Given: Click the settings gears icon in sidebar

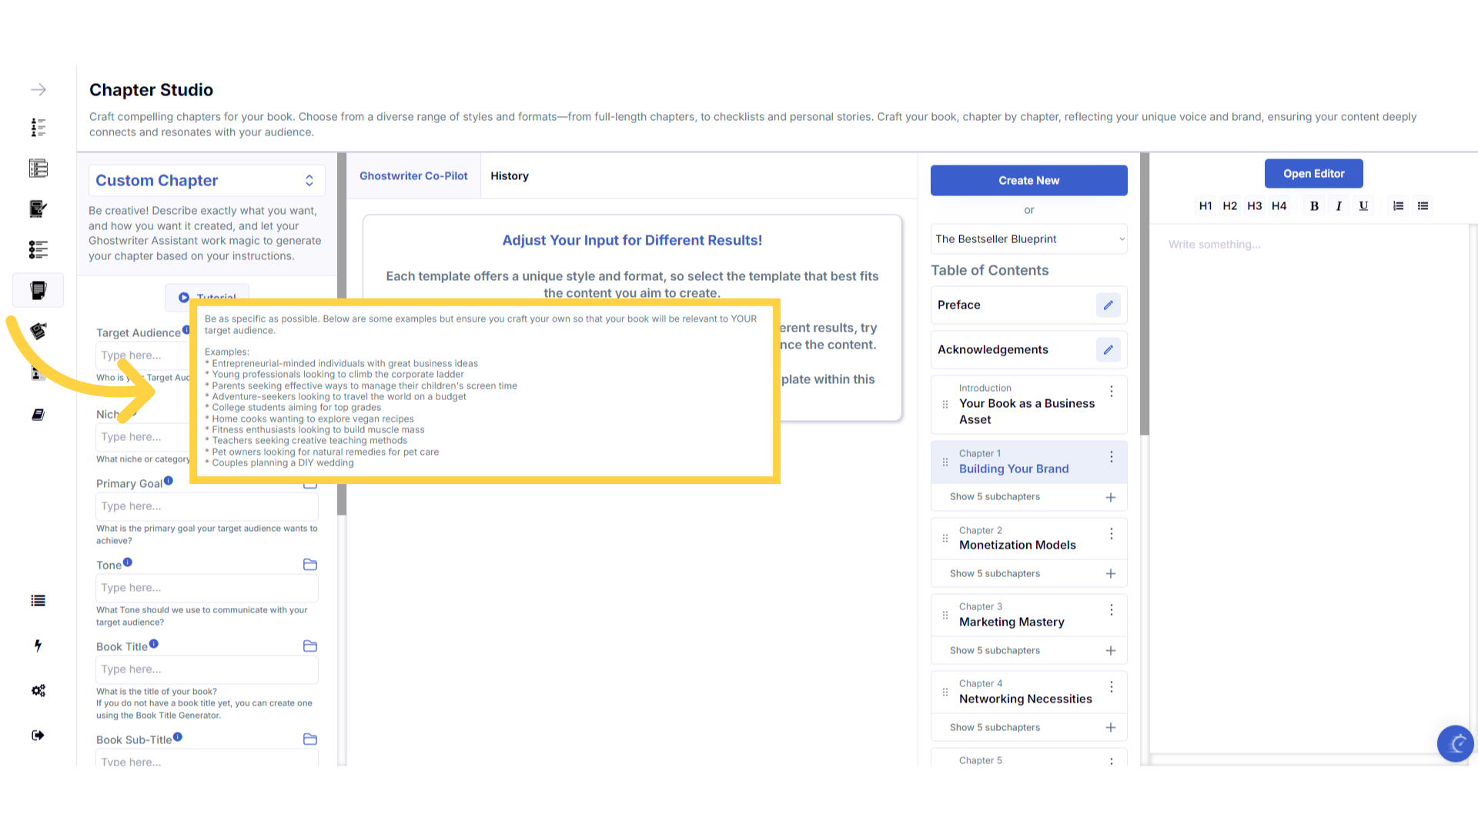Looking at the screenshot, I should [x=38, y=691].
